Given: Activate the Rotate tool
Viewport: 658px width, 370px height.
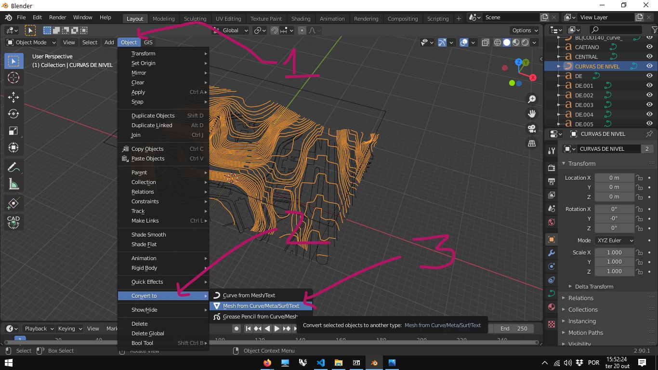Looking at the screenshot, I should 13,114.
